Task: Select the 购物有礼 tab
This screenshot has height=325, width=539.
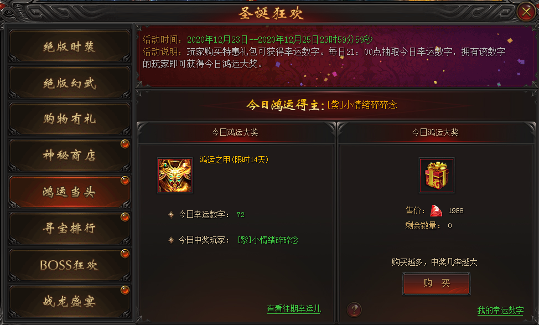Action: (x=69, y=118)
